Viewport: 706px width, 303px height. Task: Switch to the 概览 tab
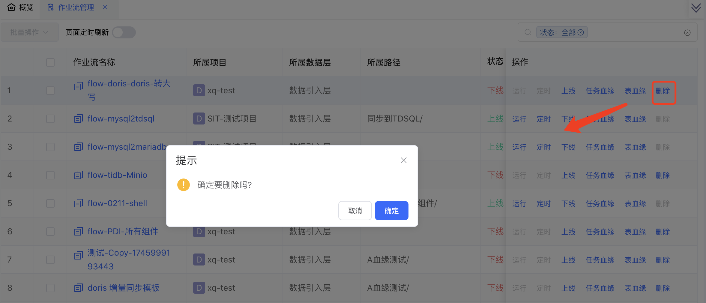[x=26, y=7]
